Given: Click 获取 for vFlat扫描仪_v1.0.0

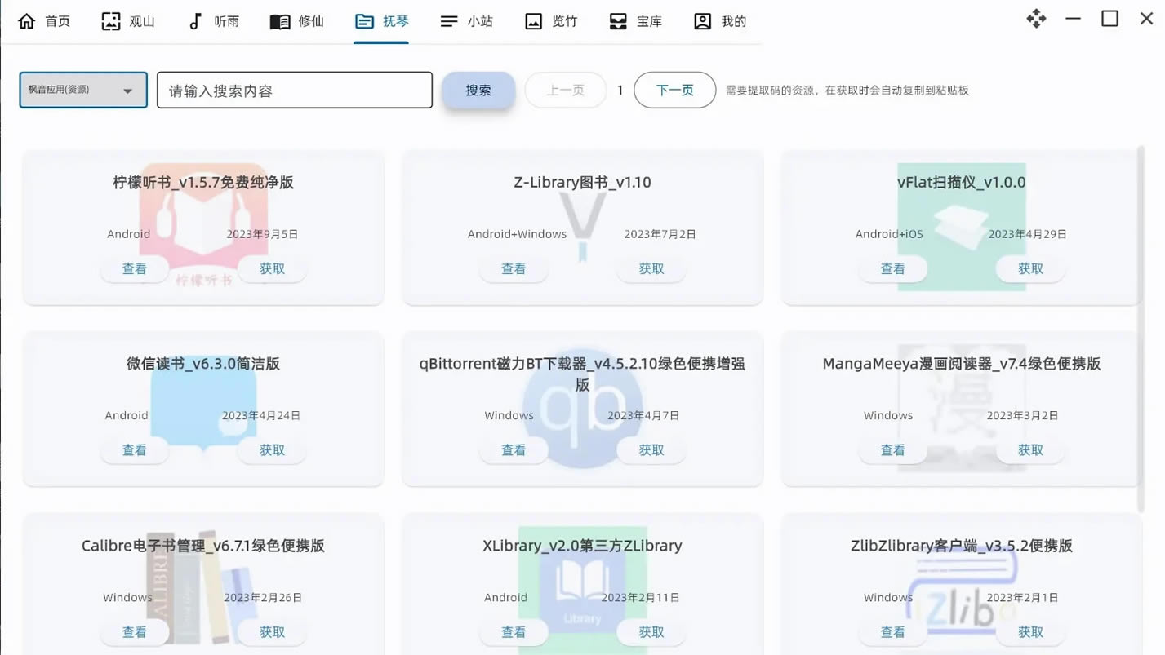Looking at the screenshot, I should tap(1031, 268).
